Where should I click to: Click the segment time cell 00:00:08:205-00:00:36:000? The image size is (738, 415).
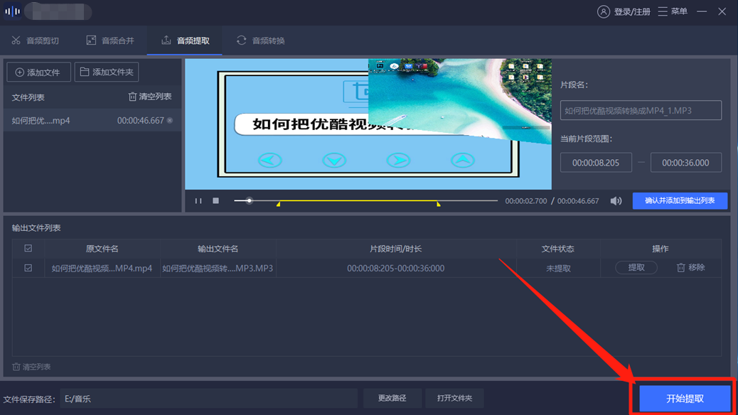click(x=395, y=268)
